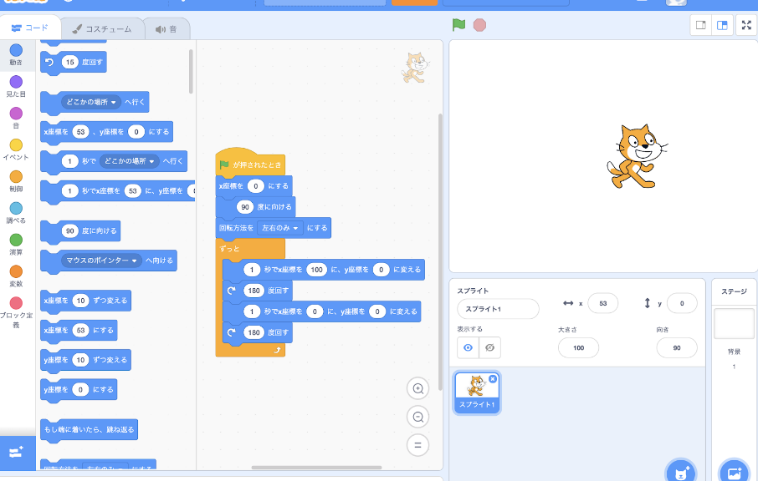The width and height of the screenshot is (758, 481).
Task: Enter fullscreen stage mode
Action: (746, 25)
